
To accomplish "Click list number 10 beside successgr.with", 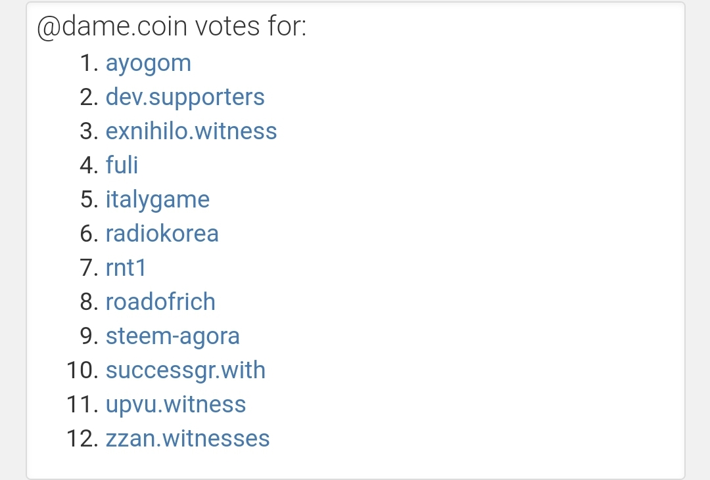I will click(83, 370).
